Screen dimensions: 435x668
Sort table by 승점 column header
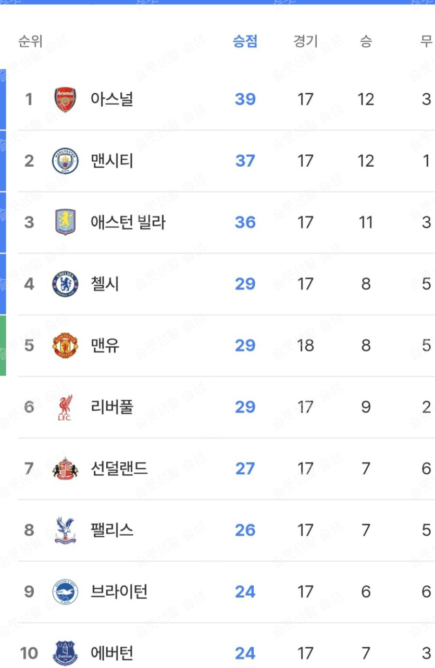click(x=245, y=41)
